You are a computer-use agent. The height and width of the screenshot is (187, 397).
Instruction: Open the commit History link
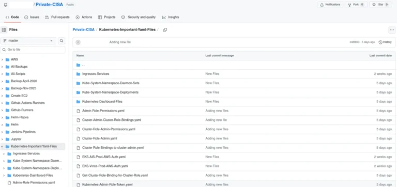pyautogui.click(x=385, y=42)
